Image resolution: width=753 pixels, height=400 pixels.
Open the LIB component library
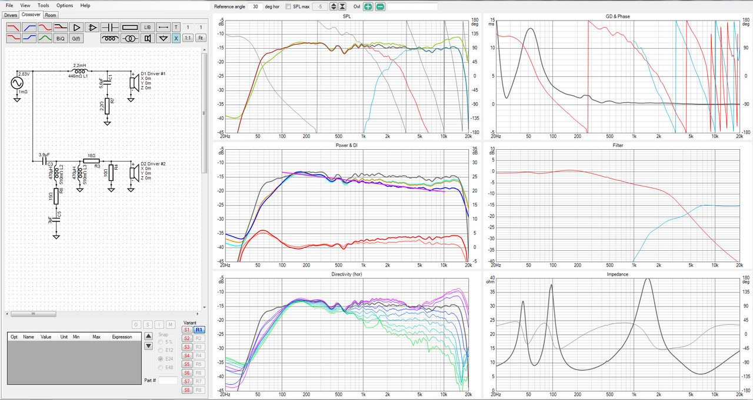click(x=148, y=28)
